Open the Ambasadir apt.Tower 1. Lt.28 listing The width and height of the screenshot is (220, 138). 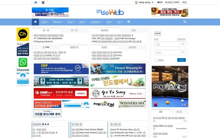point(128,133)
